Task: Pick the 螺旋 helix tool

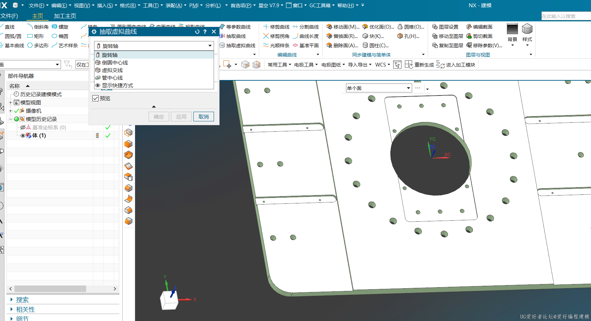Action: point(60,27)
